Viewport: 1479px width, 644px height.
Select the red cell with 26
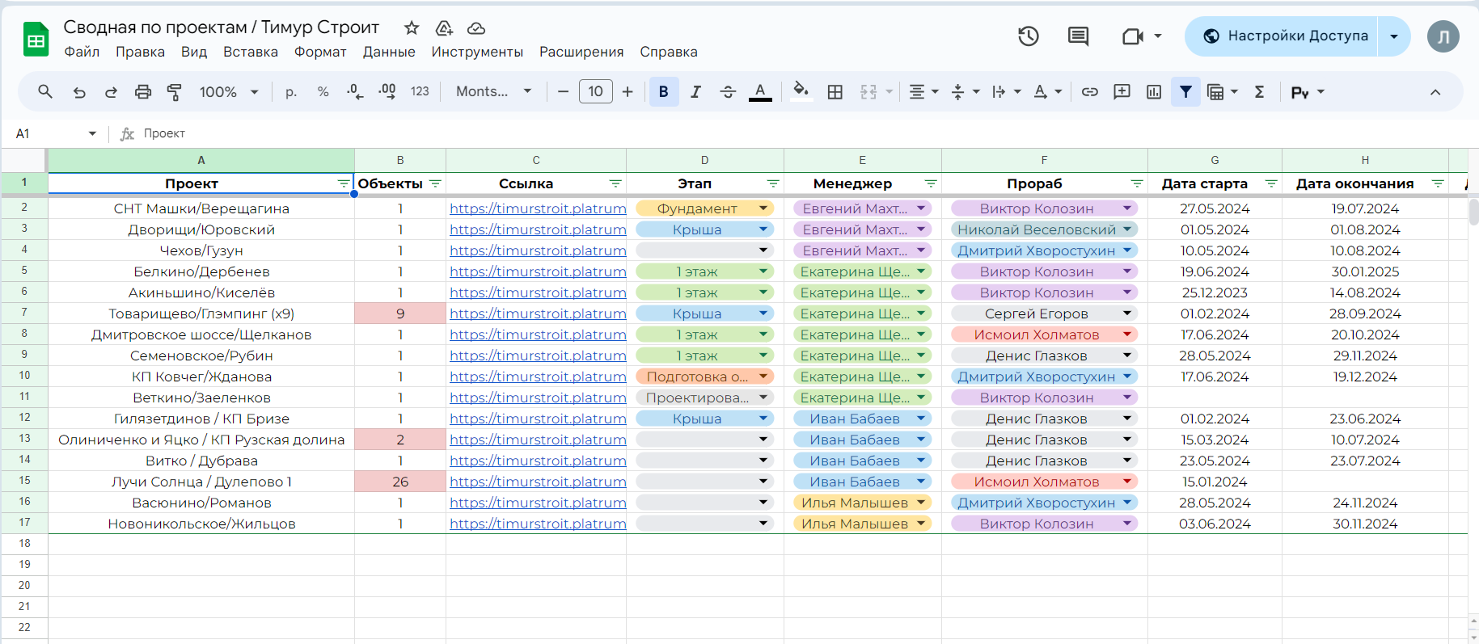point(400,482)
